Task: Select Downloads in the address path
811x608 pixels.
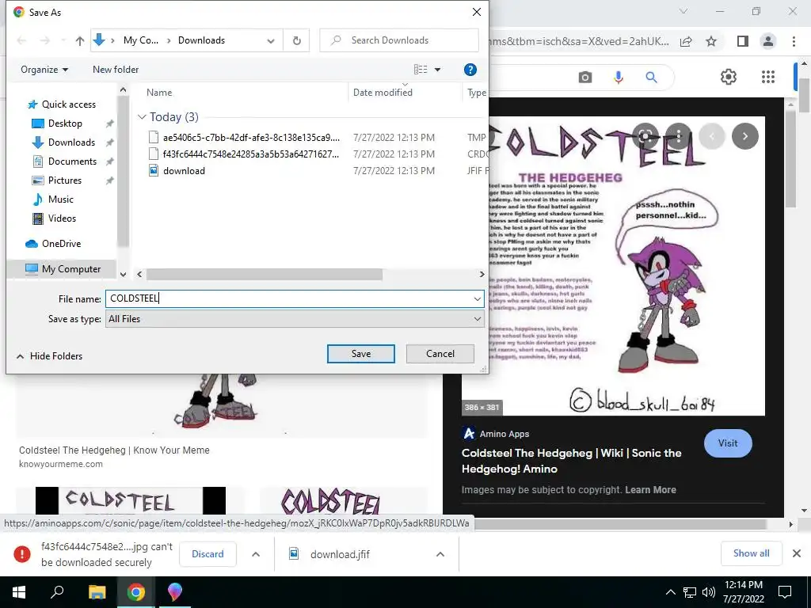Action: [x=201, y=40]
